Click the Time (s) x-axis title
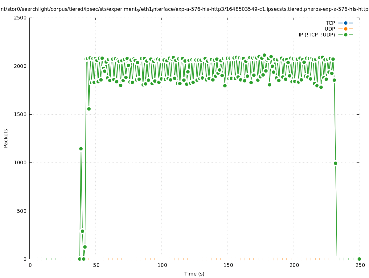The width and height of the screenshot is (369, 278). click(194, 274)
